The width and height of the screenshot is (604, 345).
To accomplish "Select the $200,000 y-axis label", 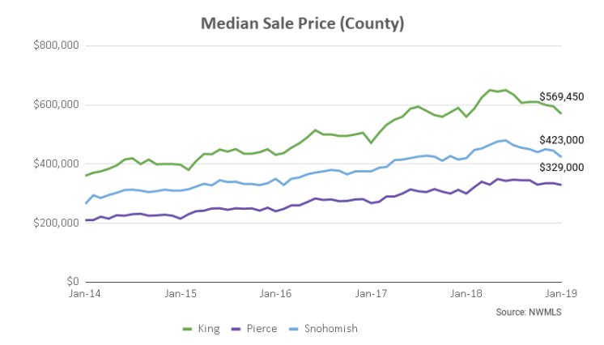I will pyautogui.click(x=55, y=223).
